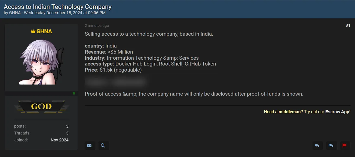This screenshot has width=355, height=157.
Task: Click the quote reply double-arrow icon
Action: point(331,145)
